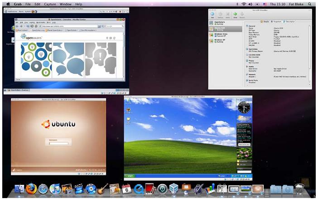This screenshot has height=199, width=318.
Task: Open the Hard Disks section link
Action: [x=253, y=49]
